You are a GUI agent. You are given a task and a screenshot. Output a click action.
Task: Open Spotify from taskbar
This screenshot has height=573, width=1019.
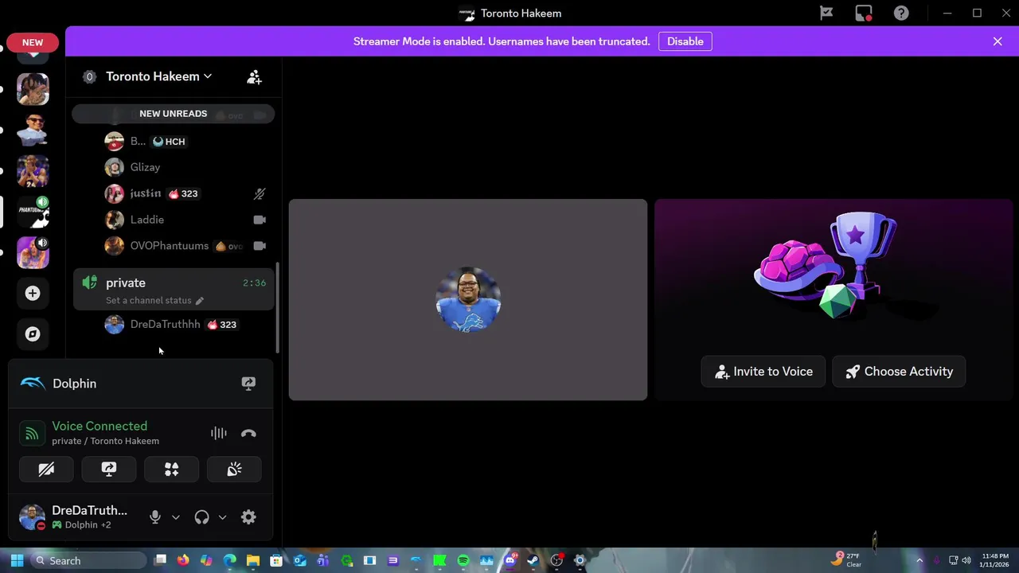[x=463, y=560]
